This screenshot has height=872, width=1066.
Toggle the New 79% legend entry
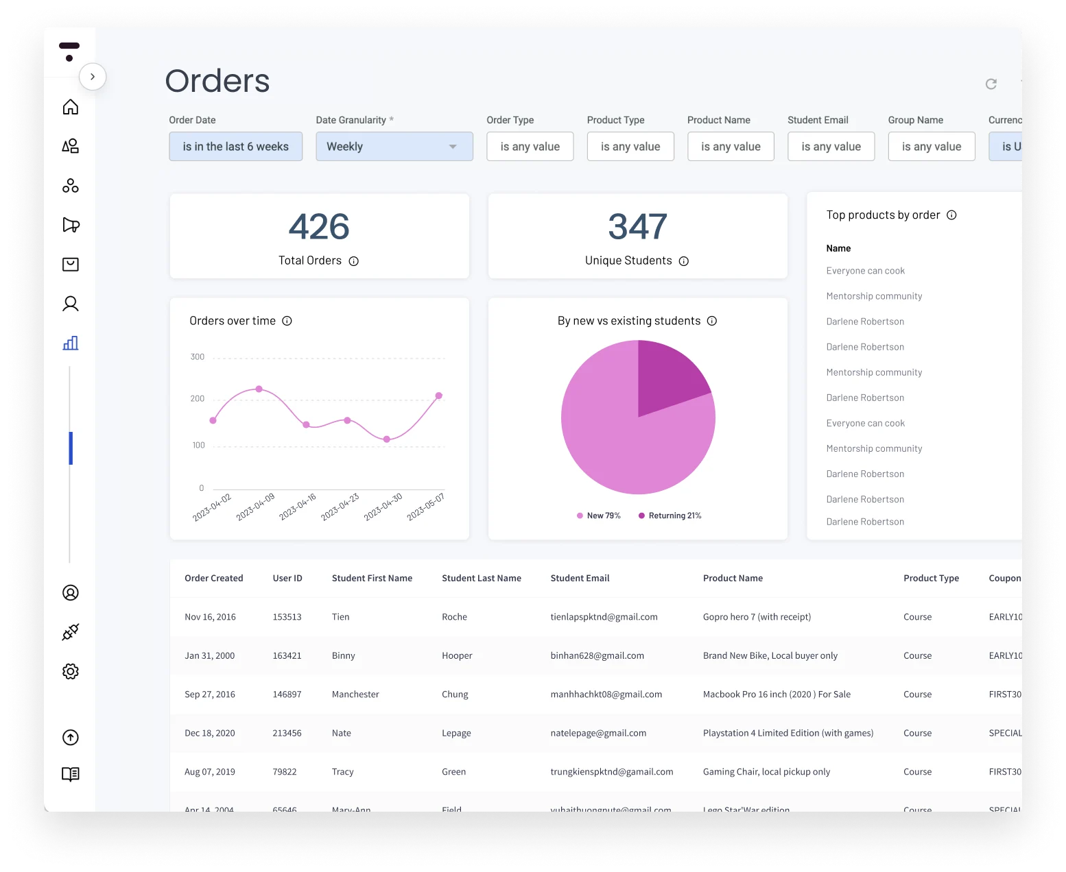pos(599,516)
